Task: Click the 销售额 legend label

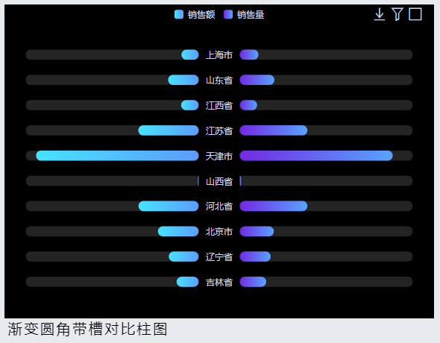Action: (201, 15)
